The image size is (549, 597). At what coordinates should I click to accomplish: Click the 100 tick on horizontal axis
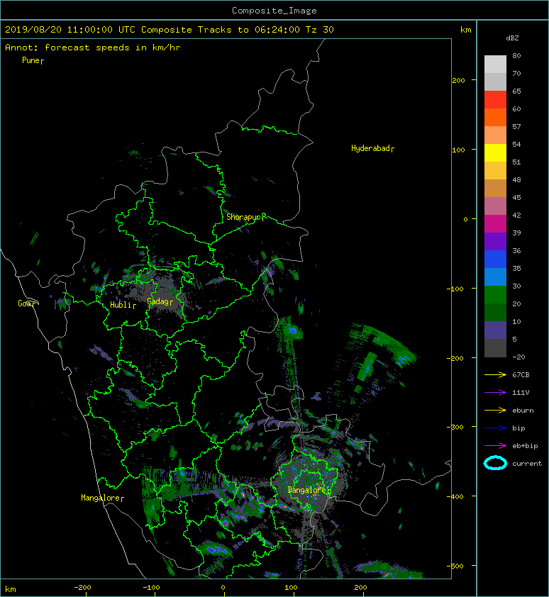click(x=291, y=588)
